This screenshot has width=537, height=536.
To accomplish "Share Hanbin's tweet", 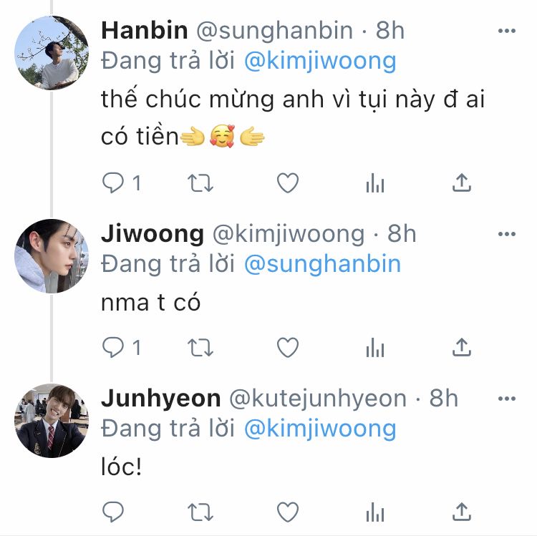I will tap(462, 184).
